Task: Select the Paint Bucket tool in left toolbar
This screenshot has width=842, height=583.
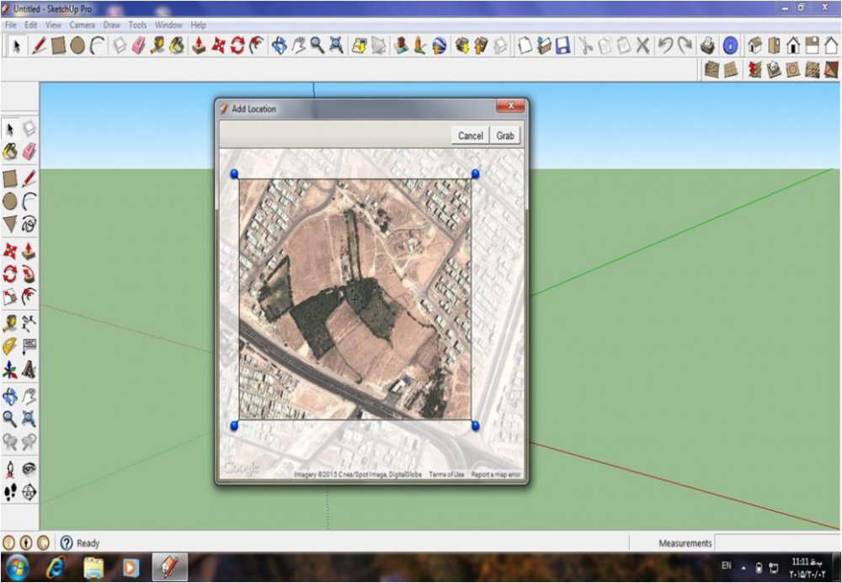Action: [10, 152]
